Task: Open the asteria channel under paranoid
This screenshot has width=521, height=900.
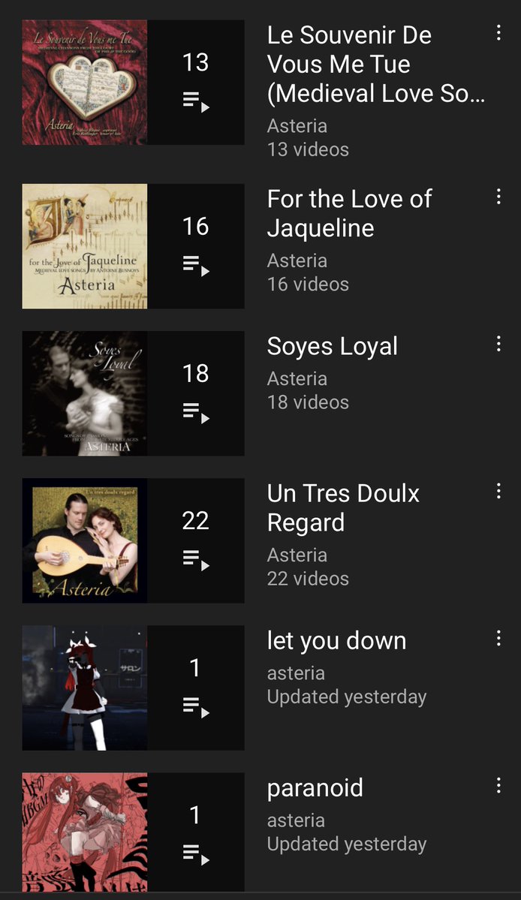Action: pos(296,820)
